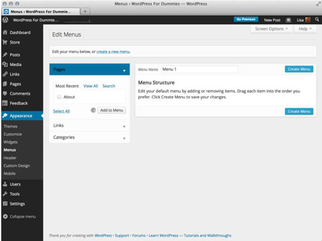The image size is (322, 241).
Task: Check the About page checkbox
Action: (59, 97)
